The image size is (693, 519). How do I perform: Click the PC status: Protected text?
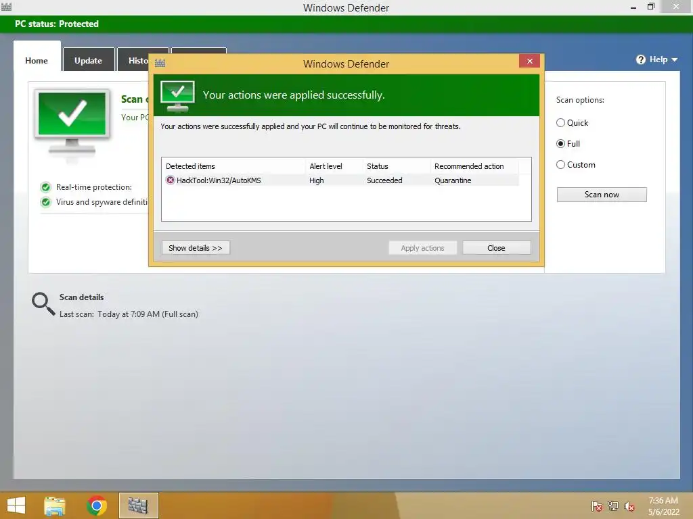pos(57,24)
